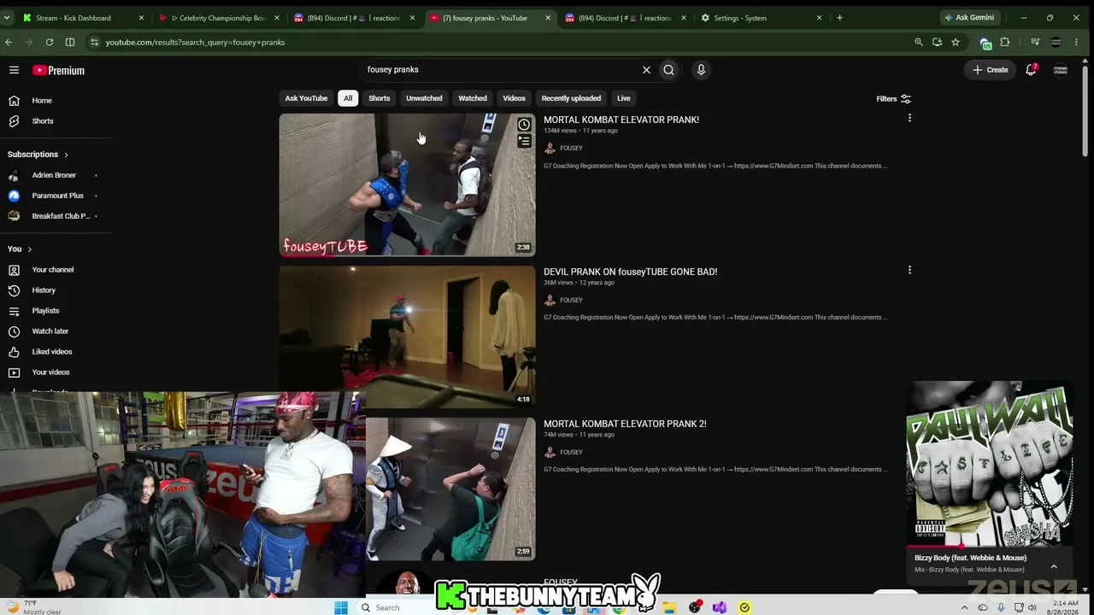Toggle Chrome side panel button
Screen dimensions: 1094x615
[70, 42]
